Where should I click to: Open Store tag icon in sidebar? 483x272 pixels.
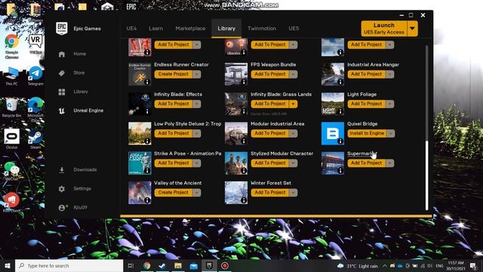pos(62,73)
